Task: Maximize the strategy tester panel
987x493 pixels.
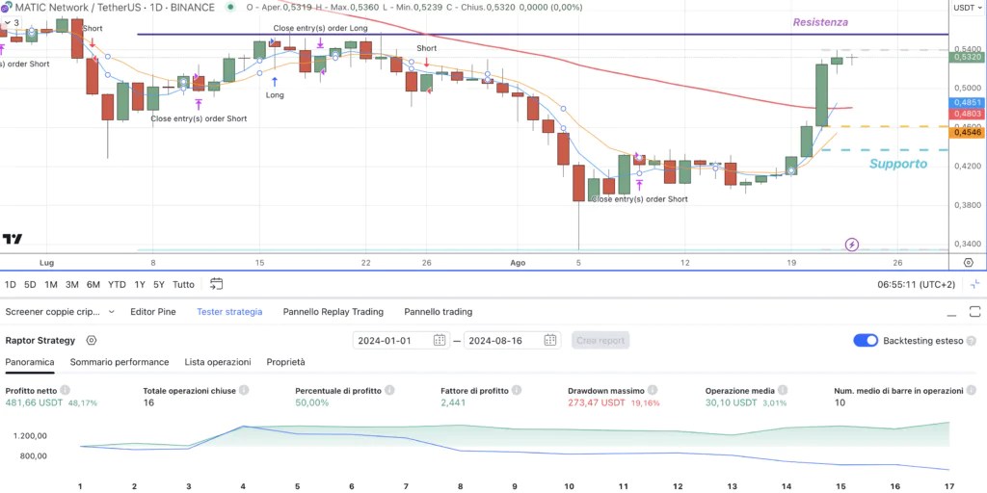Action: point(975,312)
